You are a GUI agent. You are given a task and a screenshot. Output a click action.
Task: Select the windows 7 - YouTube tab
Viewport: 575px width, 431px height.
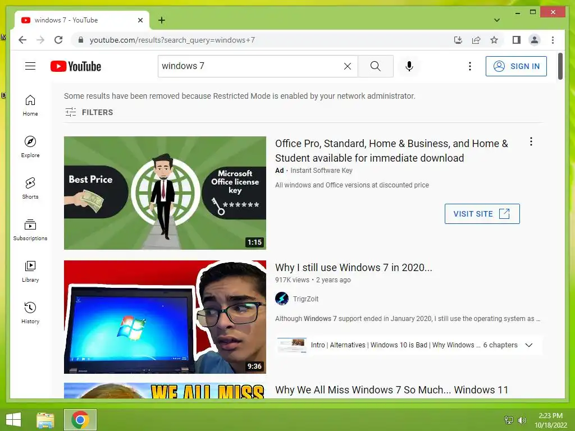point(82,20)
